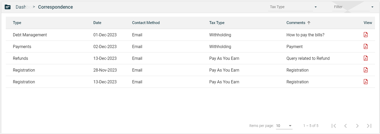The image size is (380, 134).
Task: Go to the last page of results
Action: 369,126
